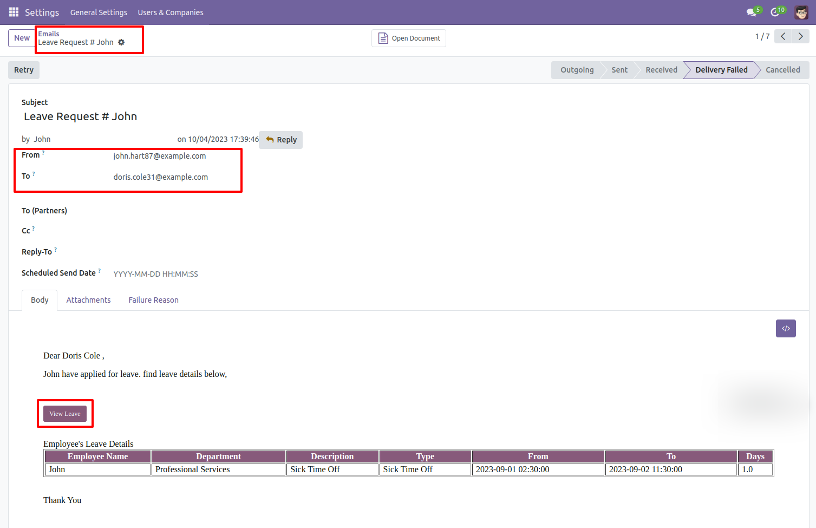Select the Outgoing status stage

pyautogui.click(x=577, y=70)
